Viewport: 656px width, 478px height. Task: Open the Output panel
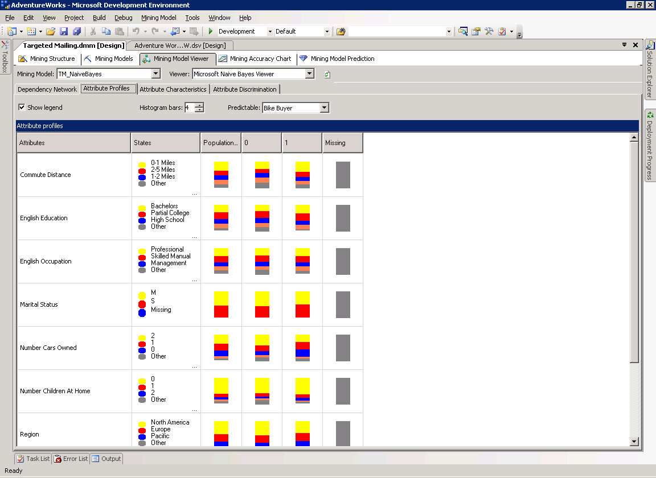pos(106,459)
